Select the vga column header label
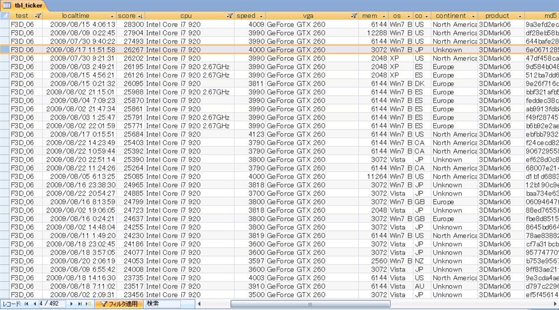This screenshot has height=310, width=559. tap(308, 16)
